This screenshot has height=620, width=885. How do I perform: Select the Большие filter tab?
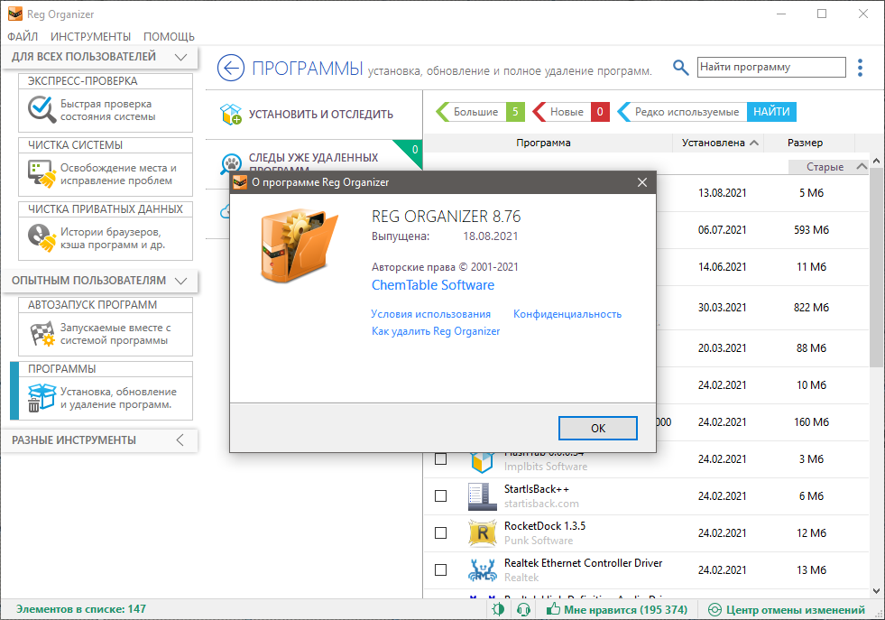[480, 112]
